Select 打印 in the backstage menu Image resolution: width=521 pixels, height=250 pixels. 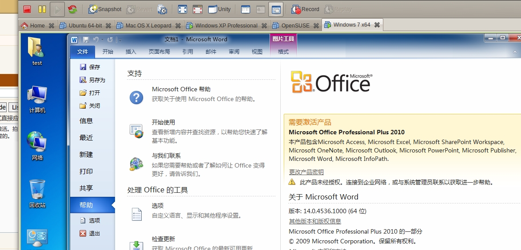86,172
